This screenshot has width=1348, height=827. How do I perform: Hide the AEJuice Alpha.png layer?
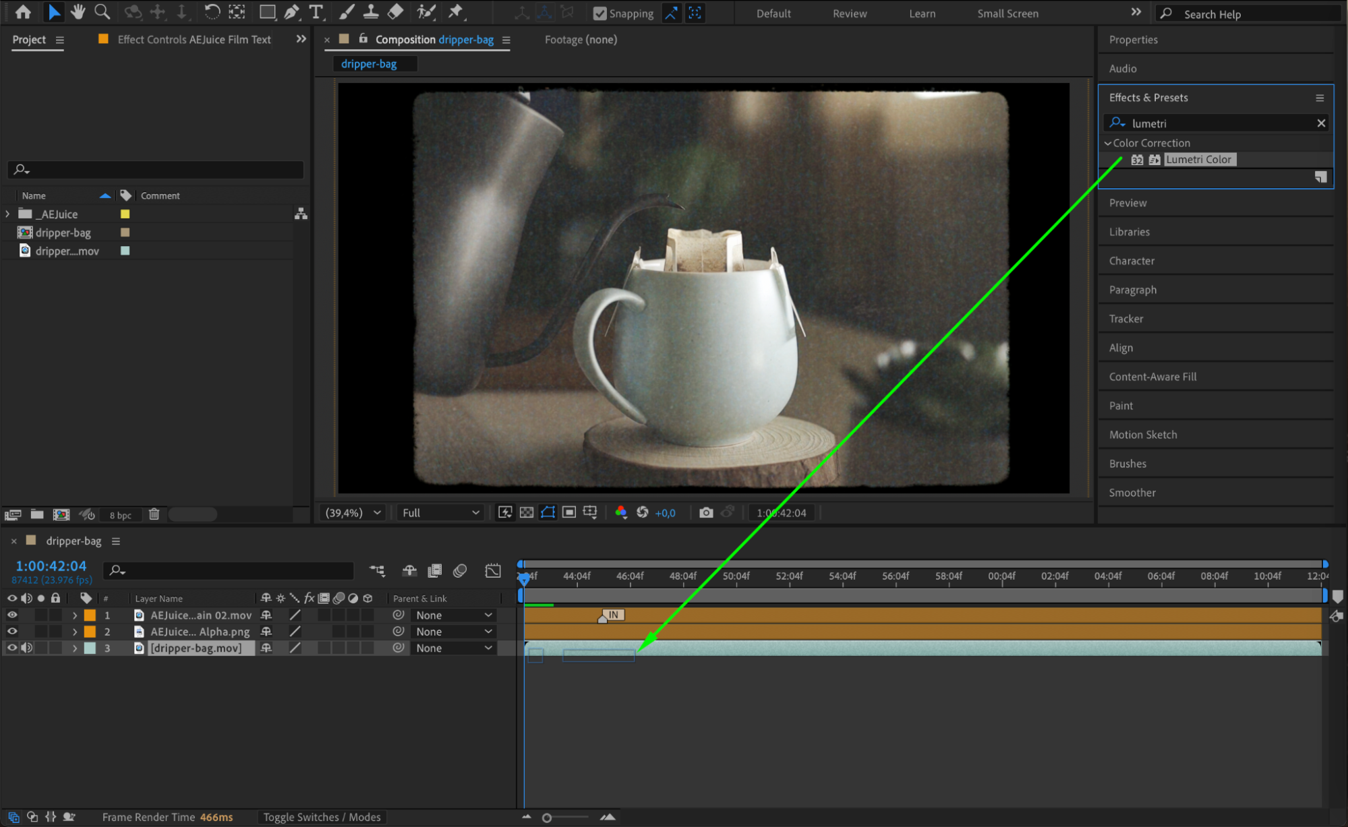[12, 632]
